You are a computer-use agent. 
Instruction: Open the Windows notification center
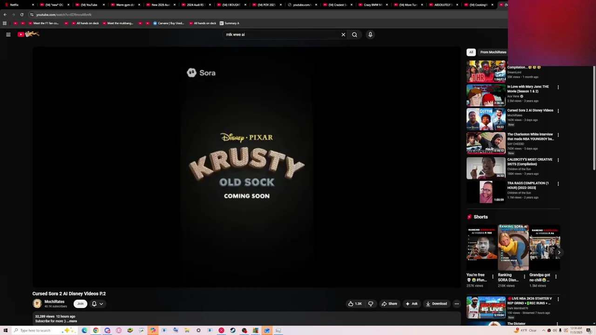pyautogui.click(x=589, y=330)
